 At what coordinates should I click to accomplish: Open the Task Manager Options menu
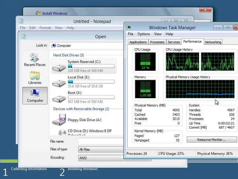(x=144, y=34)
